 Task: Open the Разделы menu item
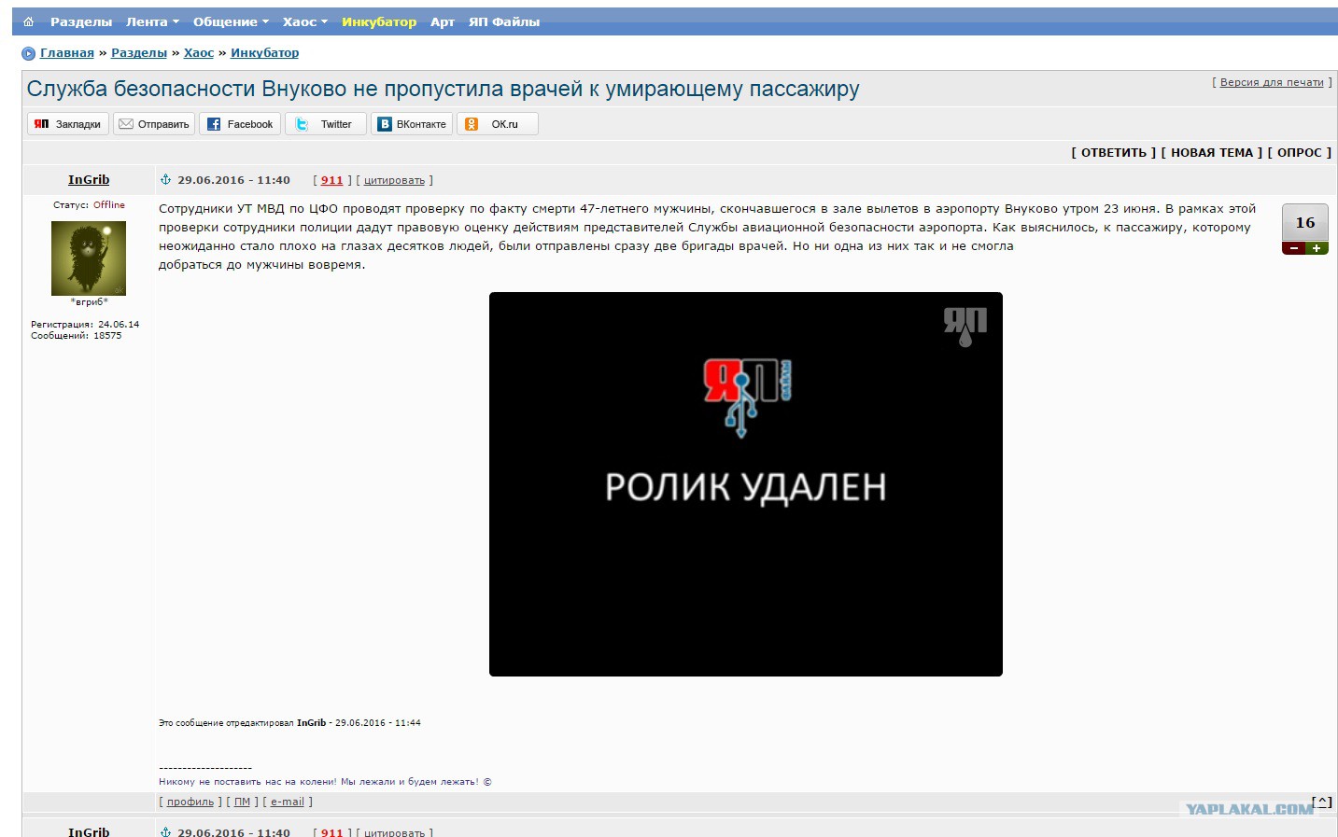point(81,21)
